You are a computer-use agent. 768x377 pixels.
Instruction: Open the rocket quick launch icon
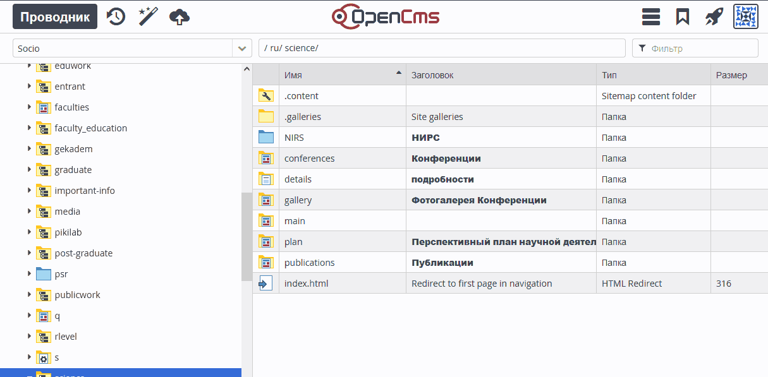[x=714, y=16]
